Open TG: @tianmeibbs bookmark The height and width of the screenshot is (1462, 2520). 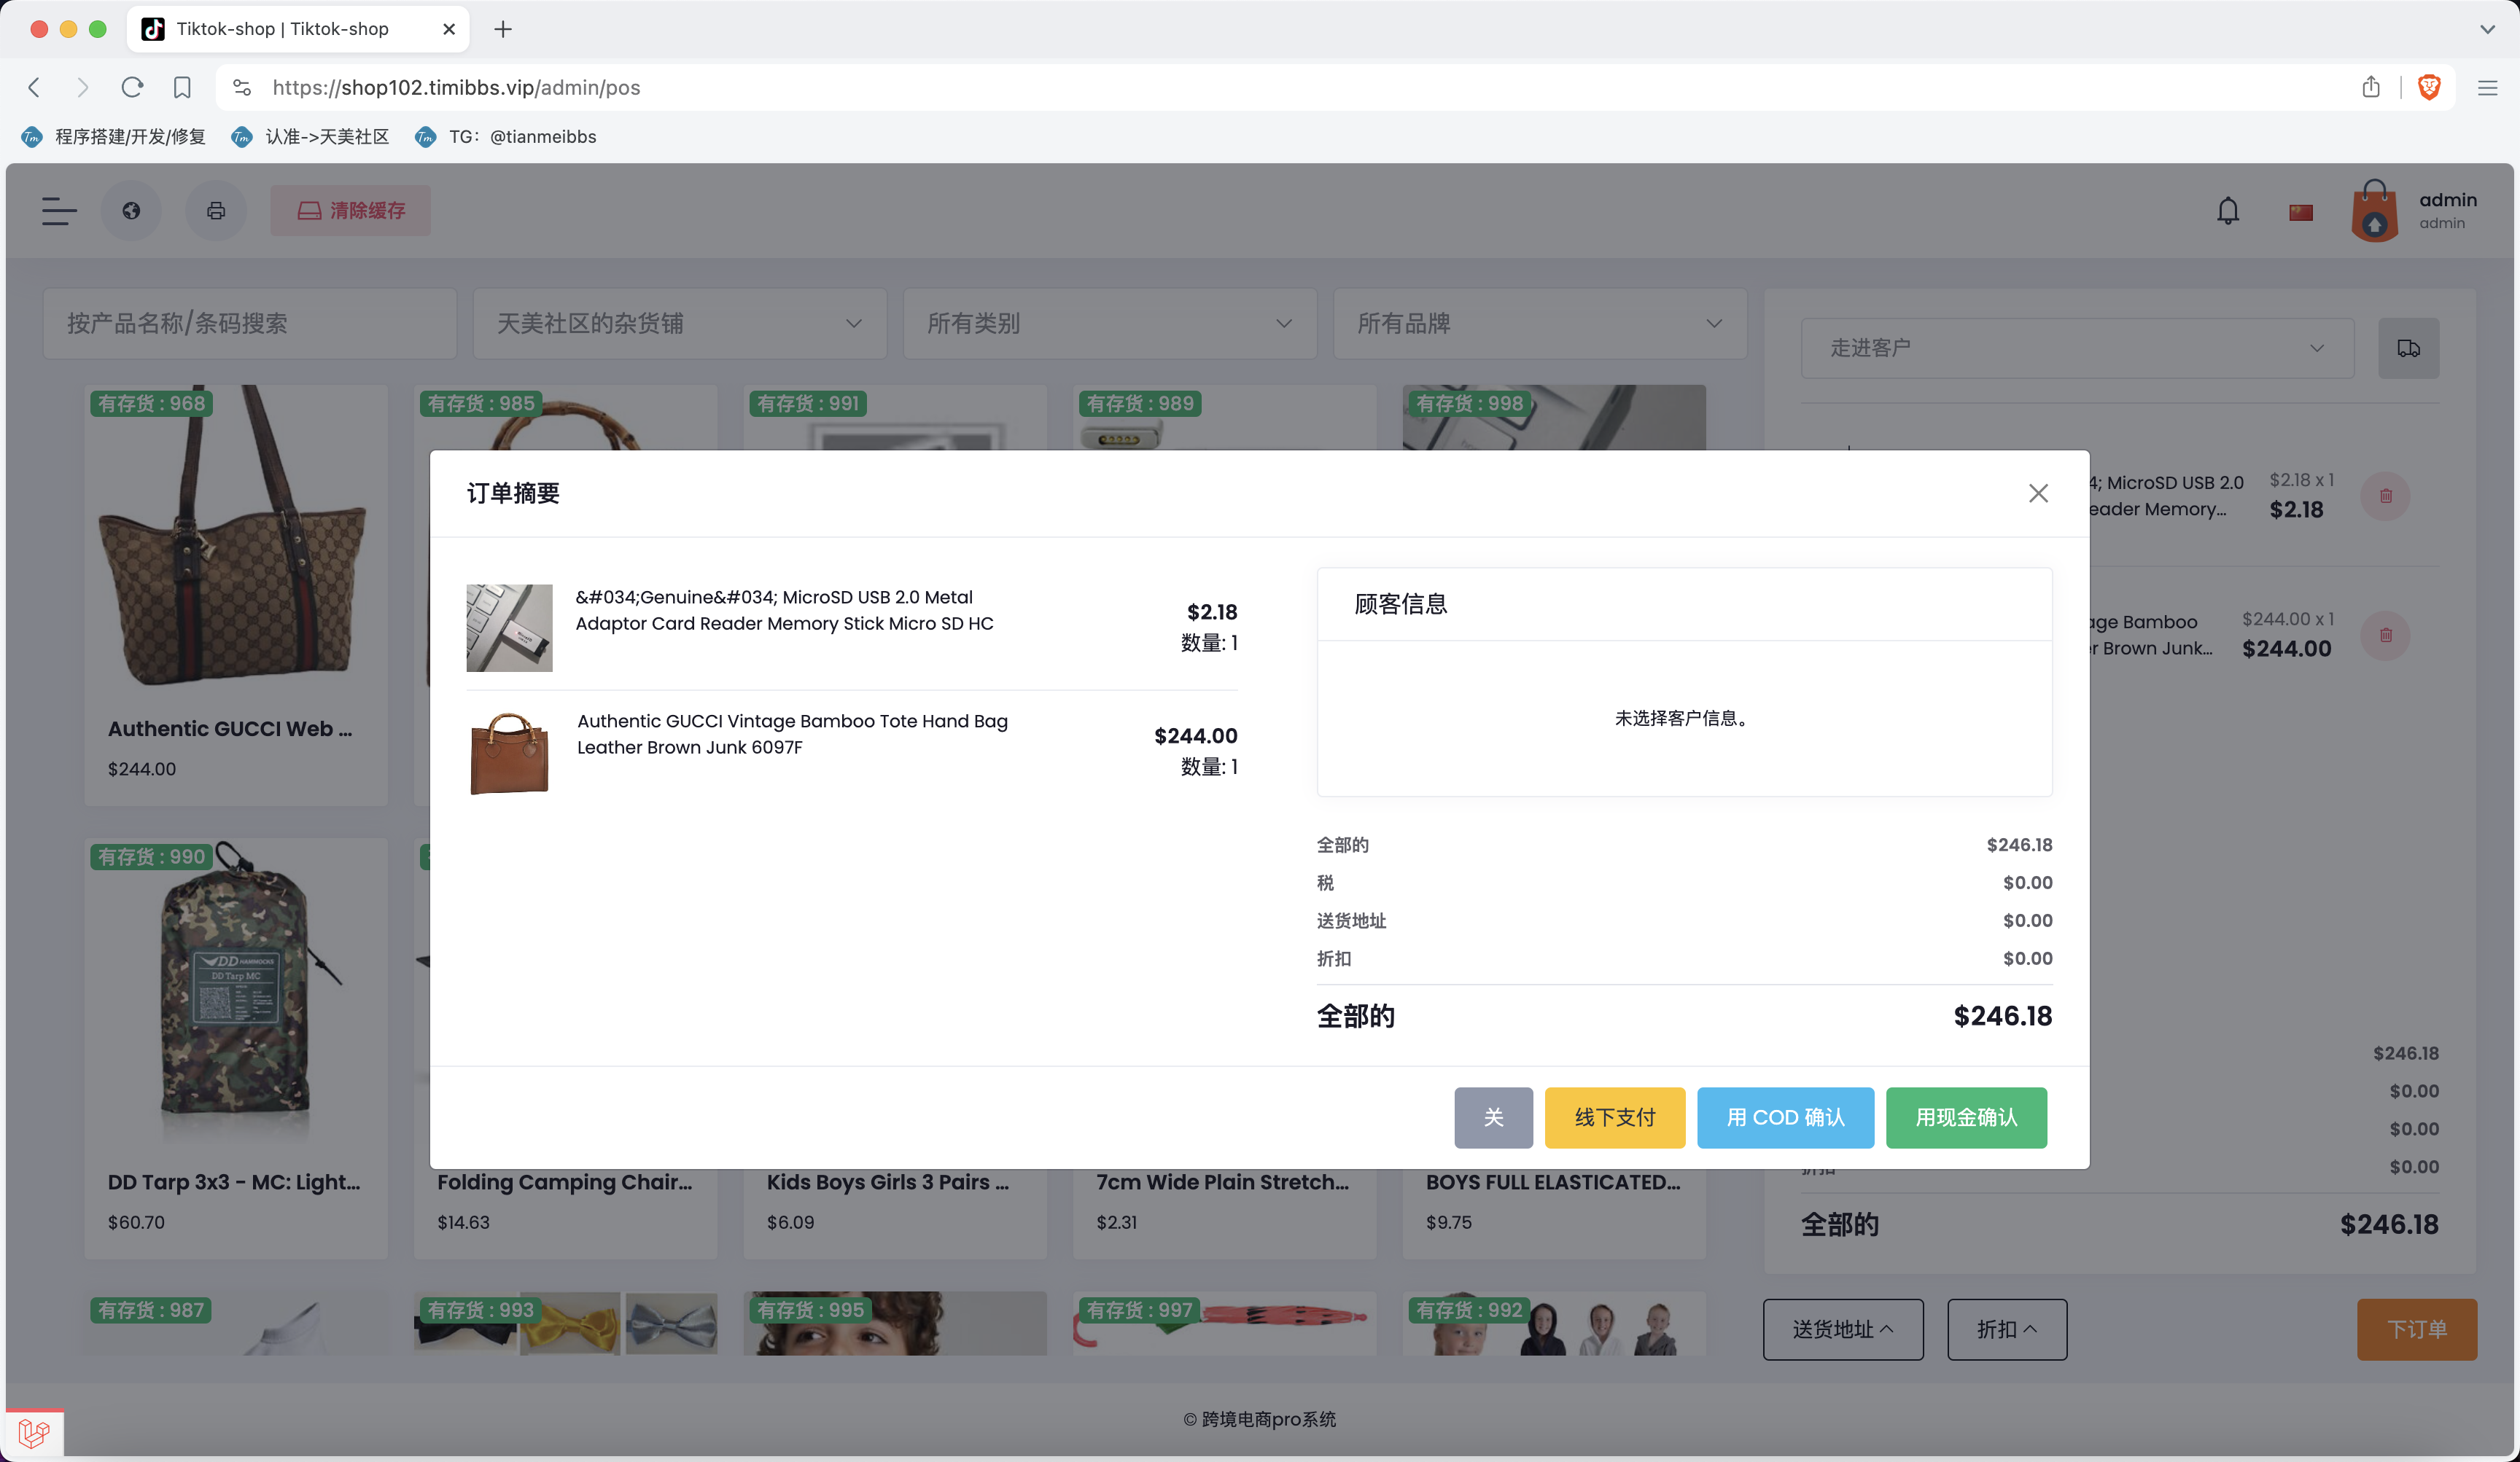pyautogui.click(x=506, y=137)
